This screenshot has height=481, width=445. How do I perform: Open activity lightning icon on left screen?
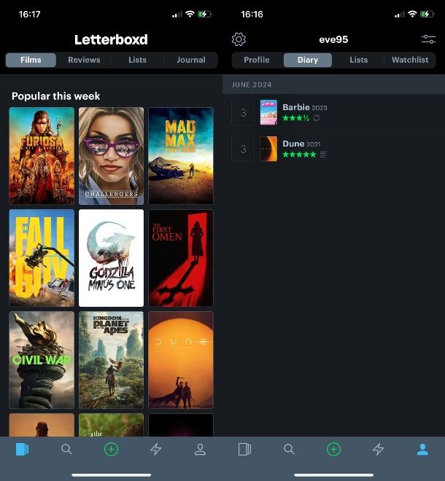click(x=155, y=450)
